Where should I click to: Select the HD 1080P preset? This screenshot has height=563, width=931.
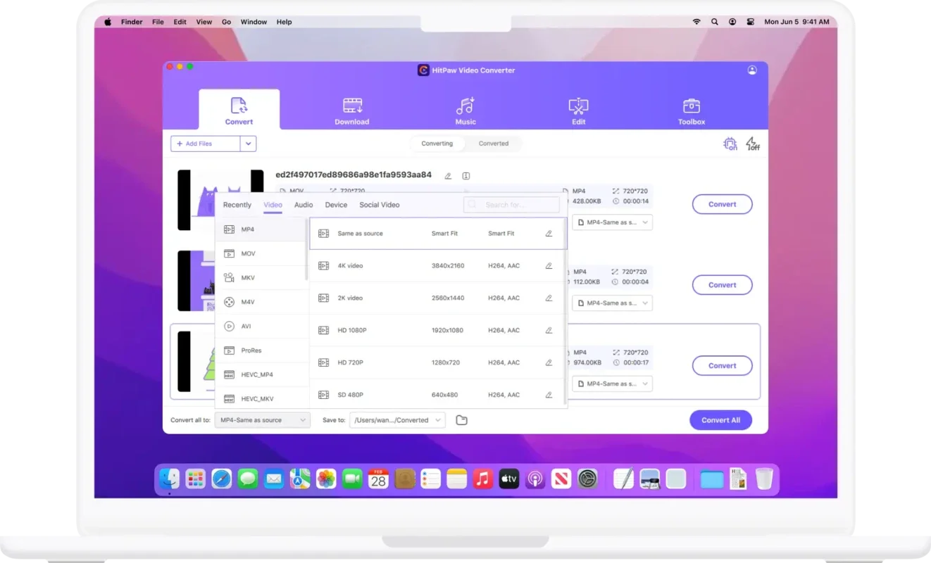437,331
